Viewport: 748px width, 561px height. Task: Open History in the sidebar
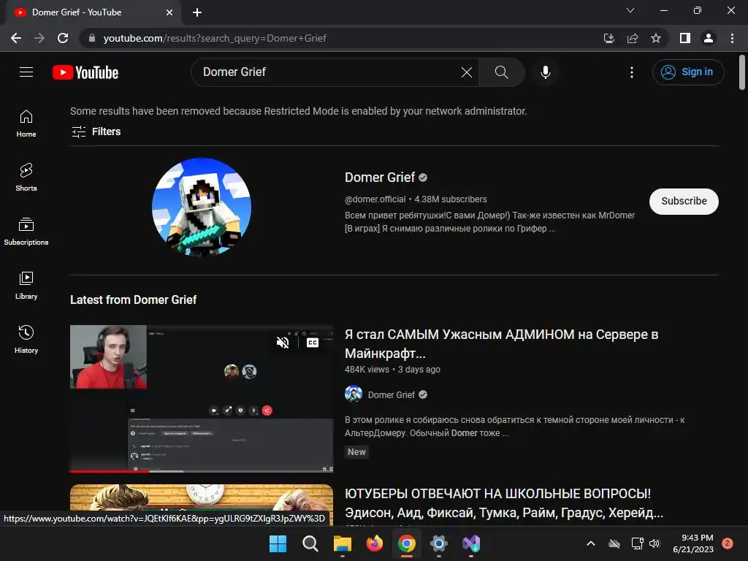point(26,339)
